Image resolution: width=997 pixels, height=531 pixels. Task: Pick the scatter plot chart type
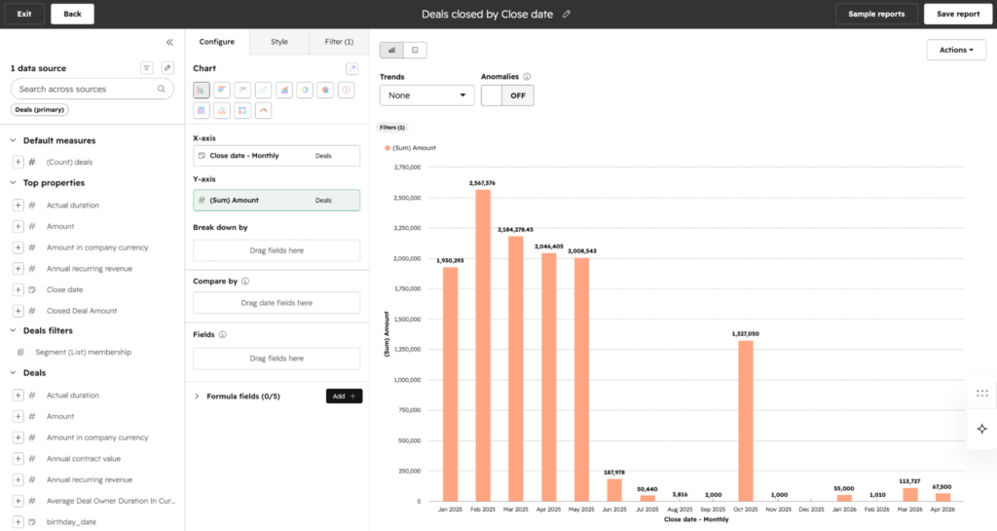tap(263, 91)
